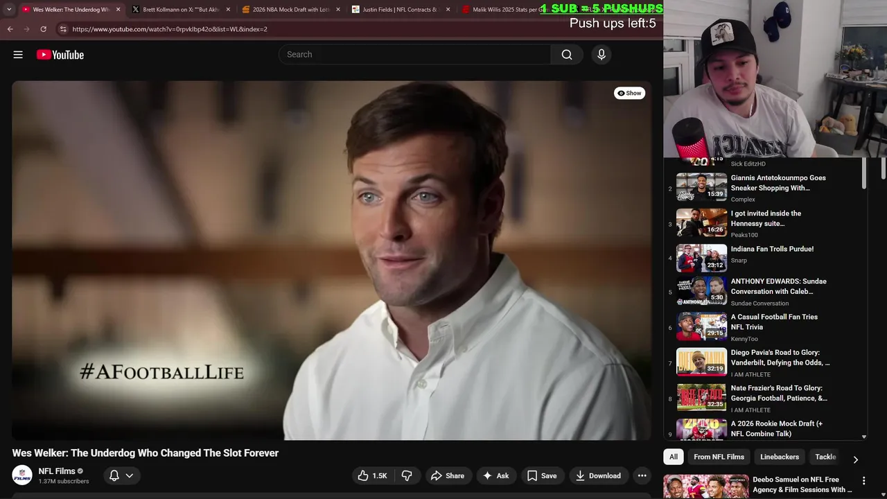Click the KennyToo channel name in playlist
This screenshot has width=887, height=499.
[744, 339]
